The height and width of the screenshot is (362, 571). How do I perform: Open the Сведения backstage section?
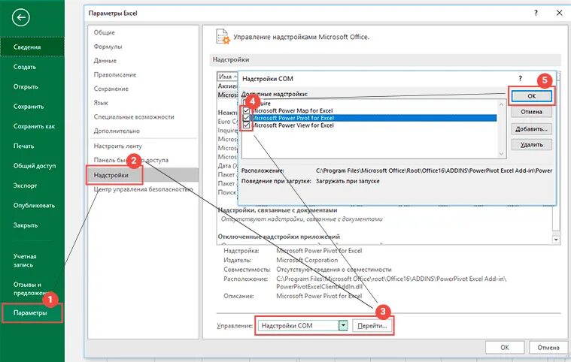[32, 47]
